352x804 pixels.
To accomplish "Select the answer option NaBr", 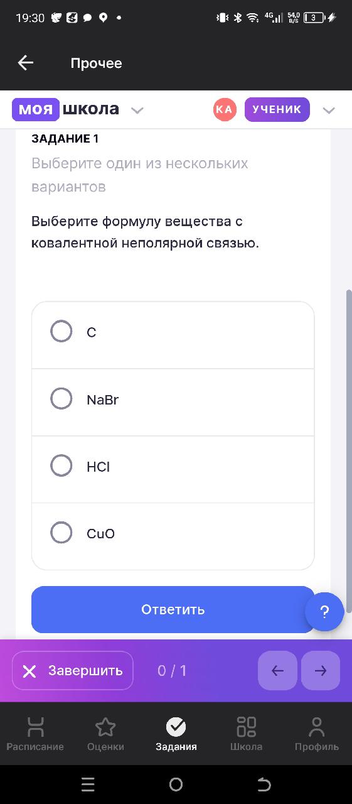I will coord(173,399).
